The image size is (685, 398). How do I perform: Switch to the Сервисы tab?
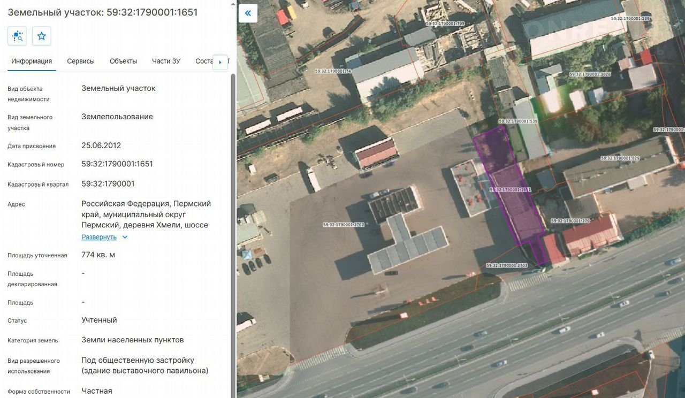point(81,61)
